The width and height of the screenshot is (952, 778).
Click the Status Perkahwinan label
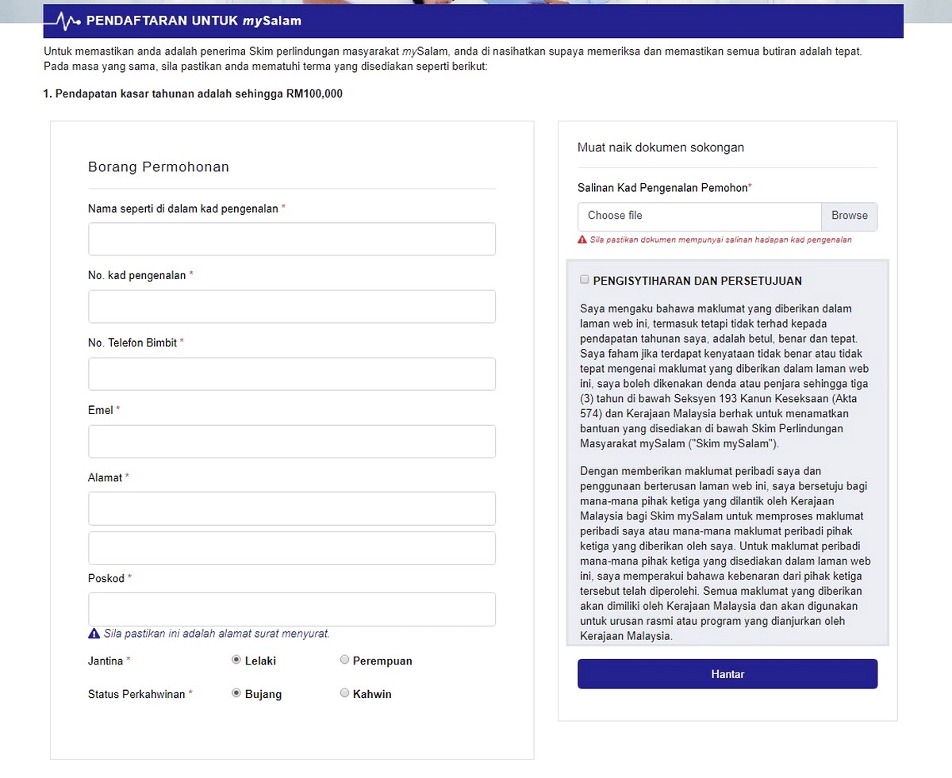[140, 694]
